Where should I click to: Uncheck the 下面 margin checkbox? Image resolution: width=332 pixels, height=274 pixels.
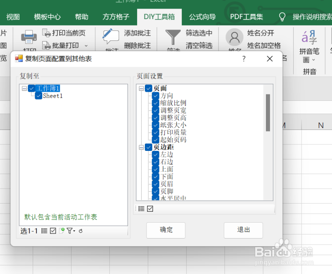(155, 176)
